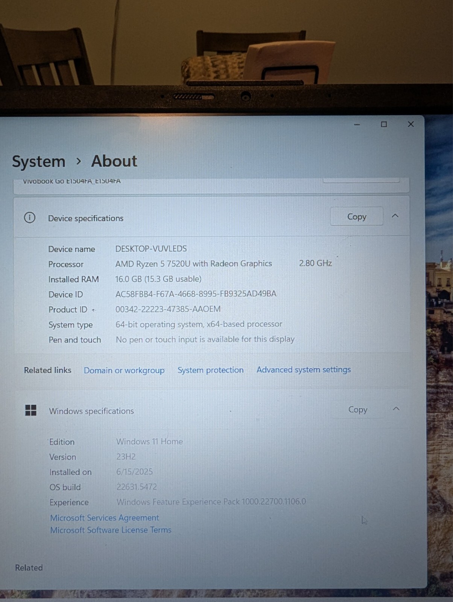Collapse the Windows specifications section
This screenshot has height=602, width=453.
[396, 409]
